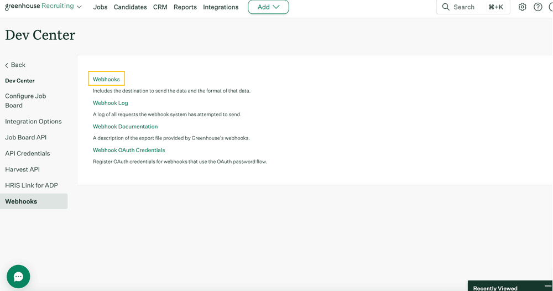
Task: Select Harvest API in sidebar
Action: (22, 169)
